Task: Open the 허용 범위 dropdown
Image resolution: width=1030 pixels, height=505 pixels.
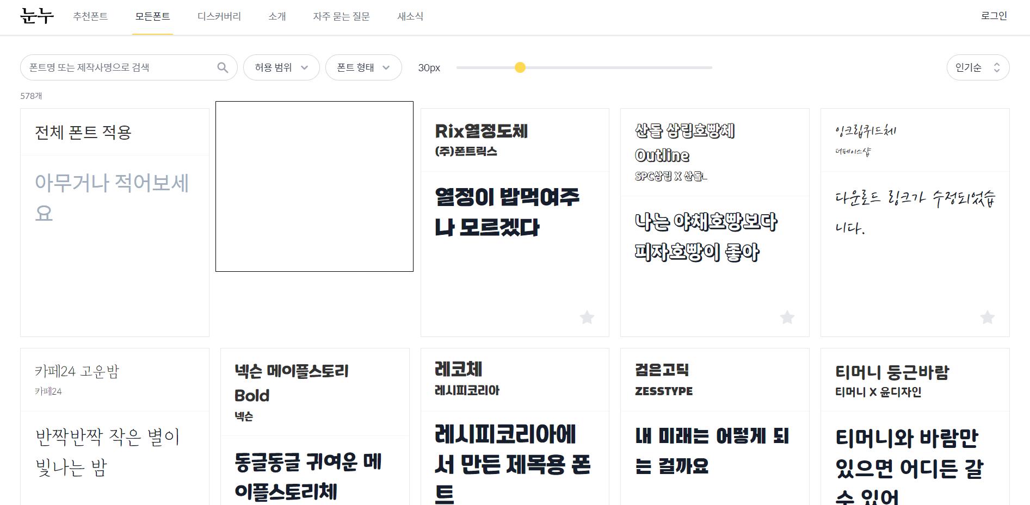Action: [x=281, y=67]
